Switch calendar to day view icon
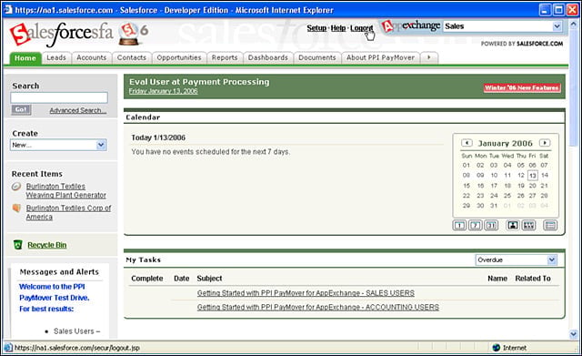The image size is (582, 356). point(459,225)
